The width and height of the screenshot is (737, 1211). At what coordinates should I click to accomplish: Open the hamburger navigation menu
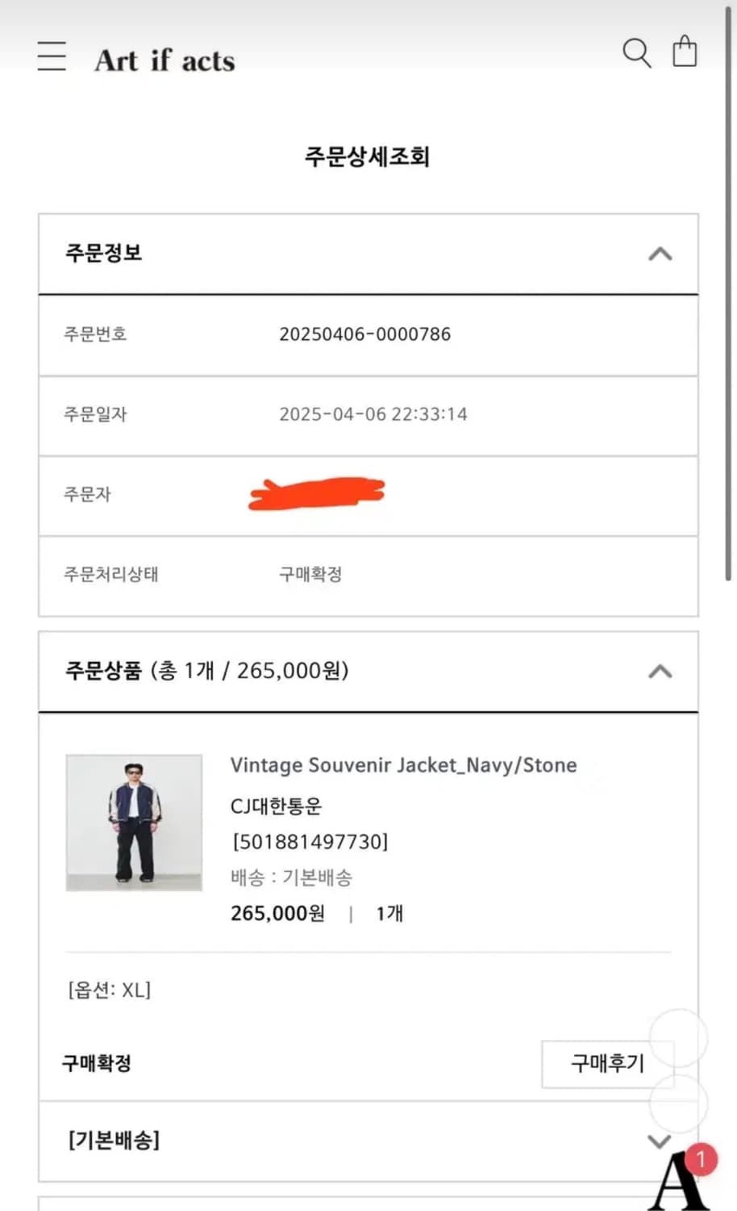52,56
